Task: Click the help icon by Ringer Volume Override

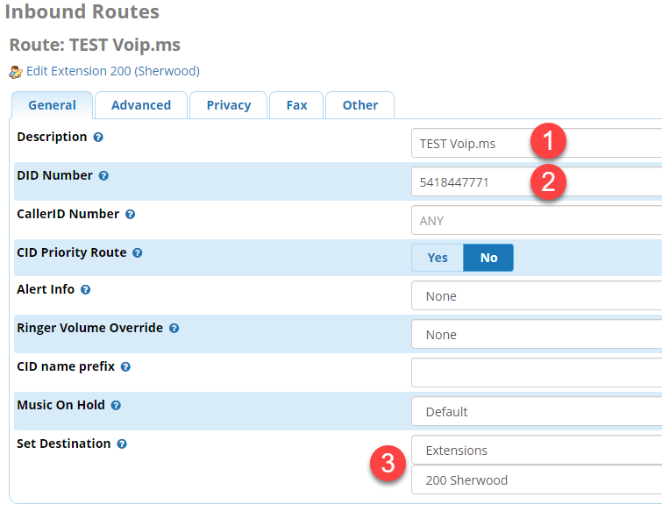Action: pyautogui.click(x=174, y=329)
